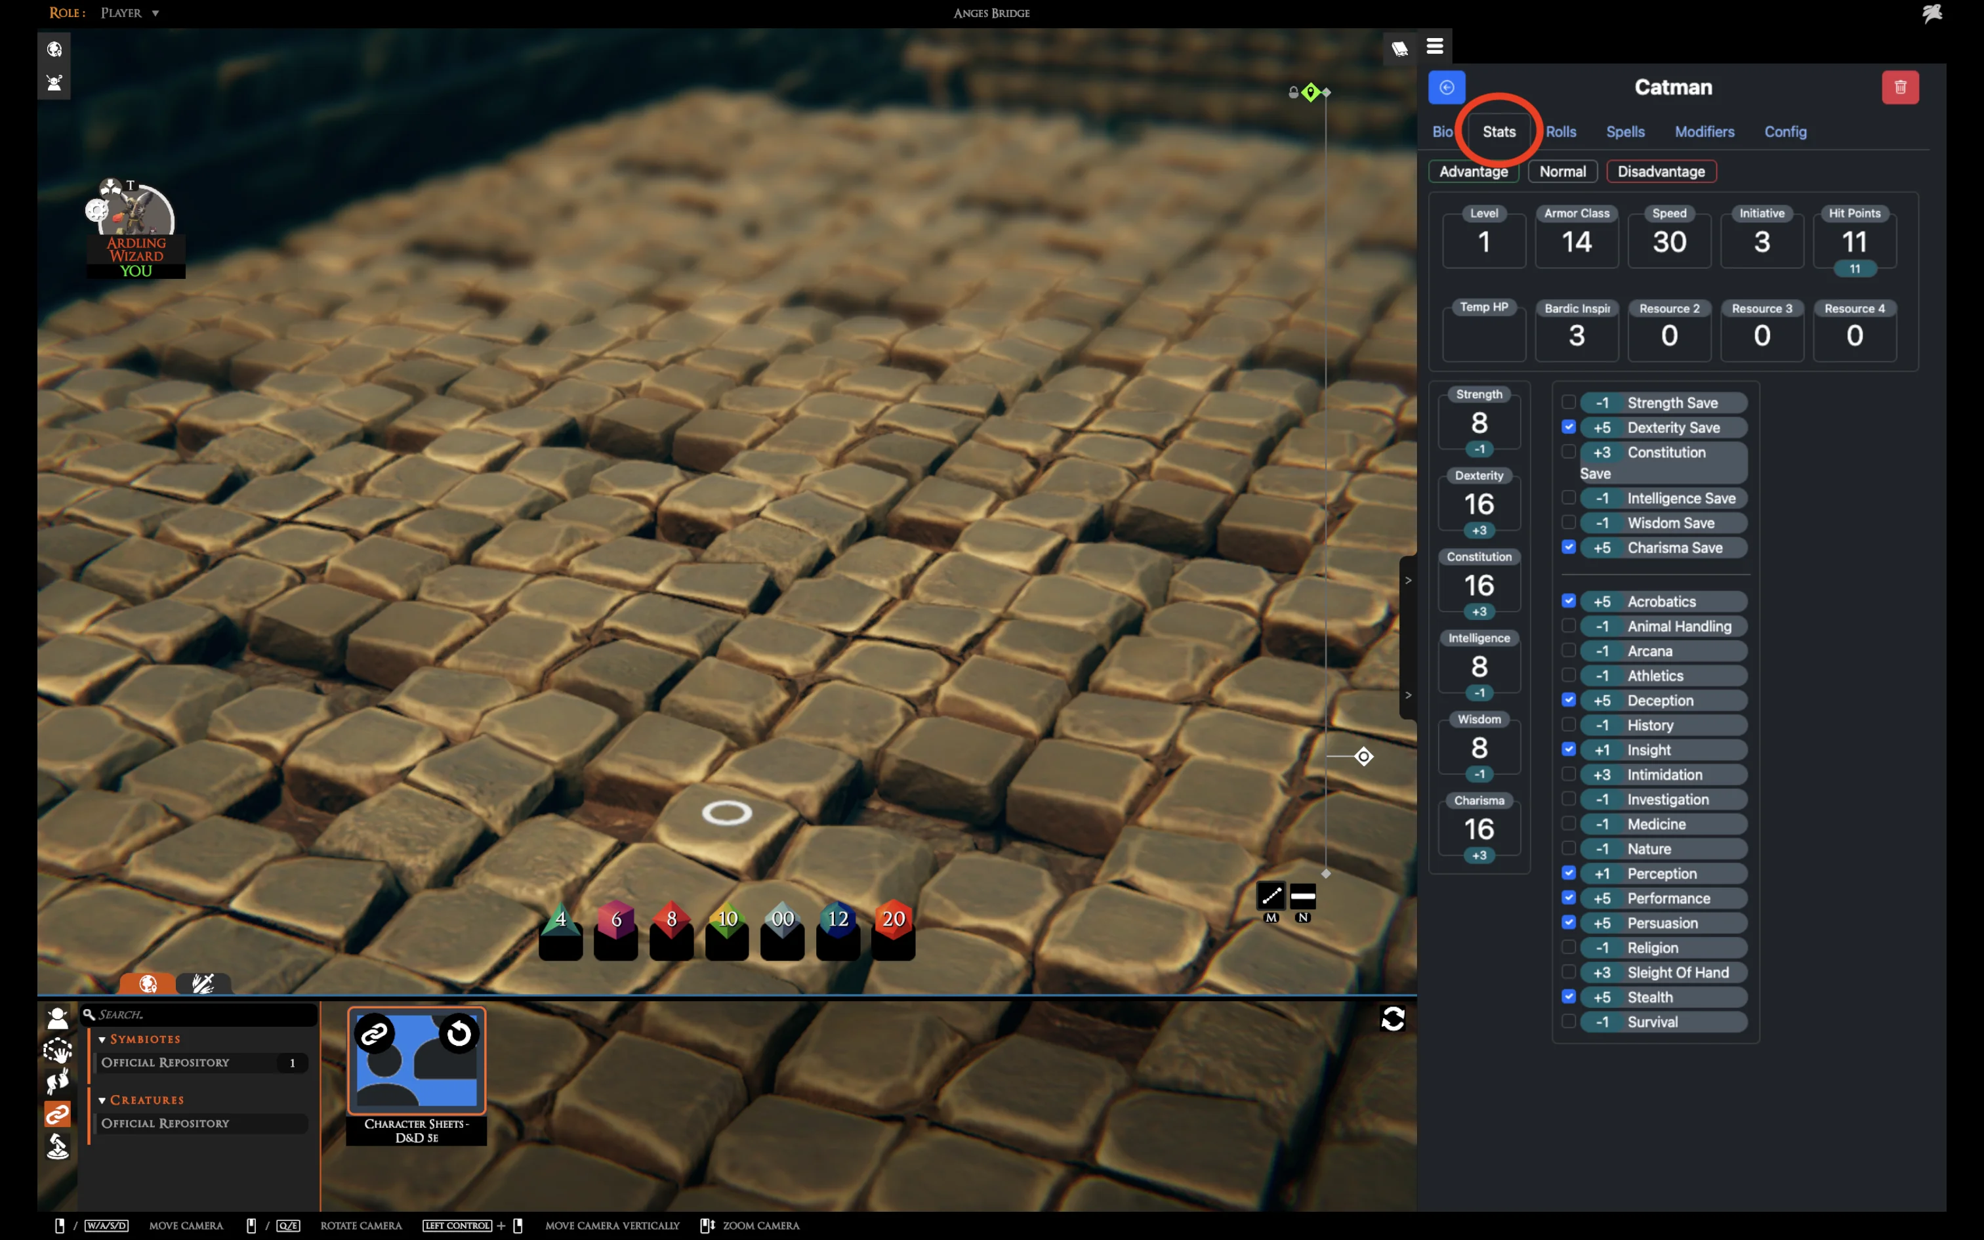Collapse the Symbiotes tree section
The height and width of the screenshot is (1240, 1984).
tap(102, 1039)
